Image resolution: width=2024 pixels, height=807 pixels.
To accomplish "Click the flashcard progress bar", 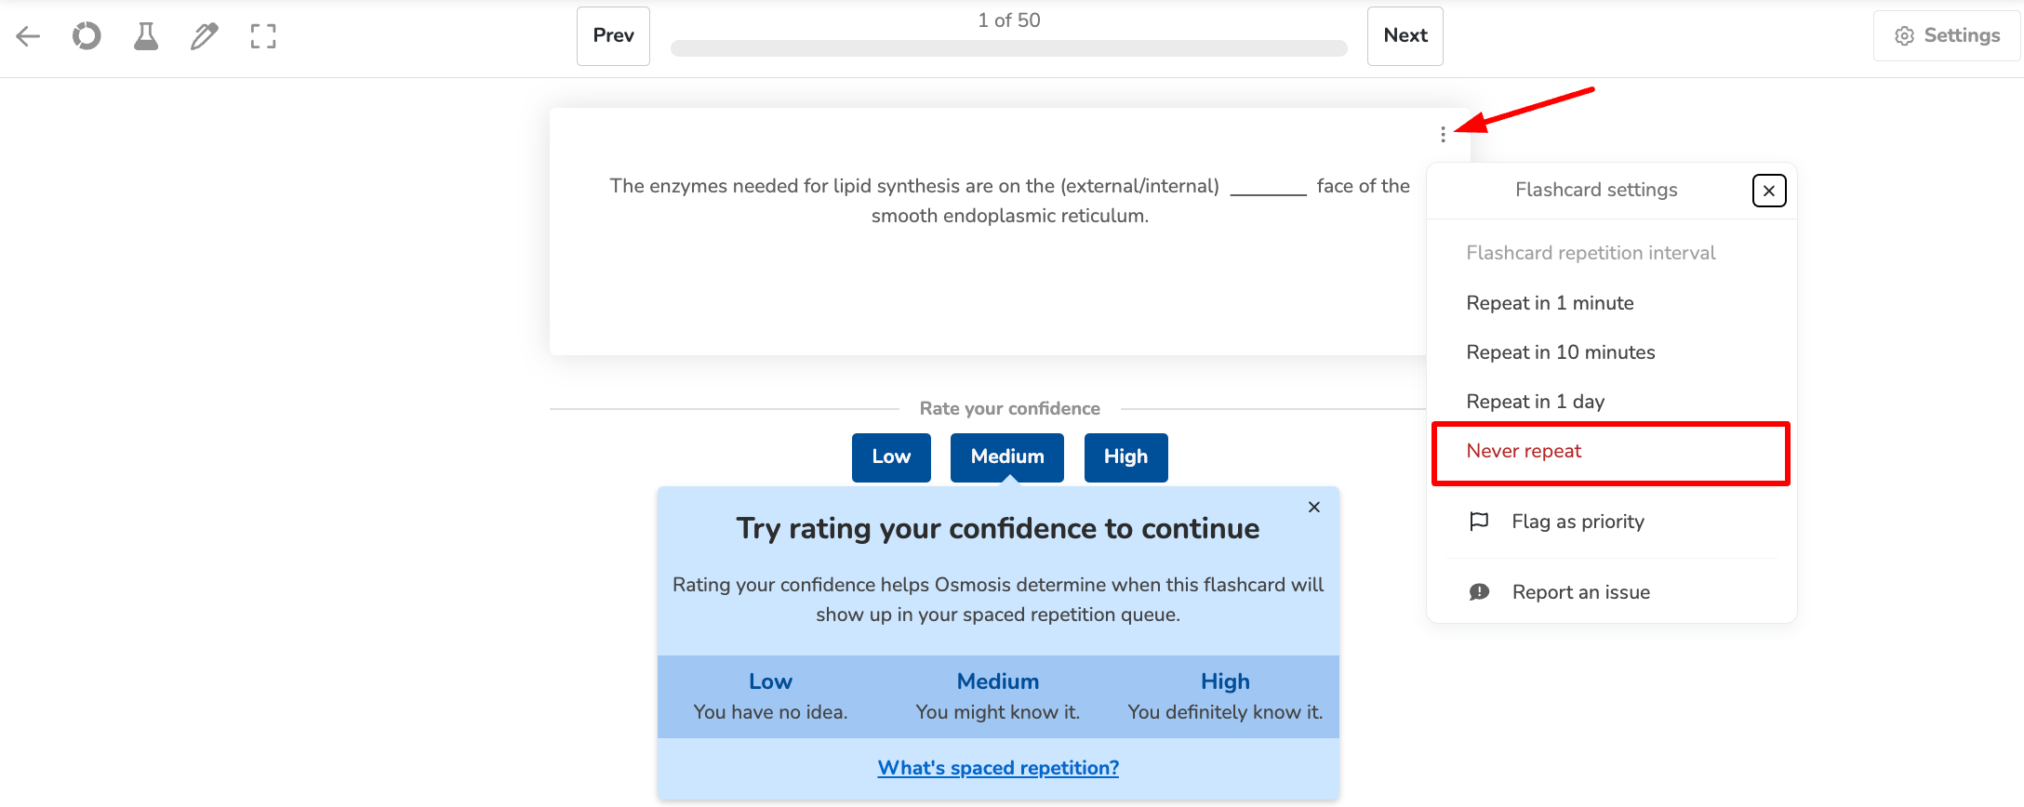I will 1008,48.
